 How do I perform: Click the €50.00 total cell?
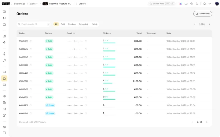point(138,97)
